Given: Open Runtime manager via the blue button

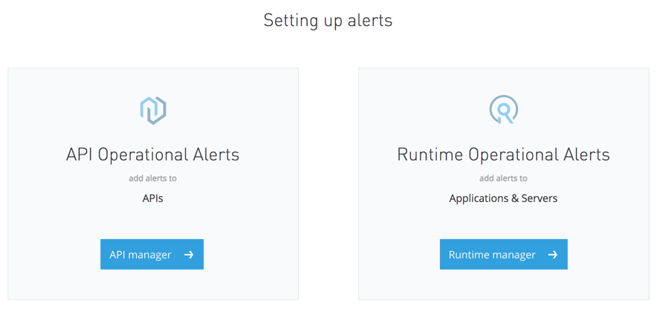Looking at the screenshot, I should pos(504,254).
